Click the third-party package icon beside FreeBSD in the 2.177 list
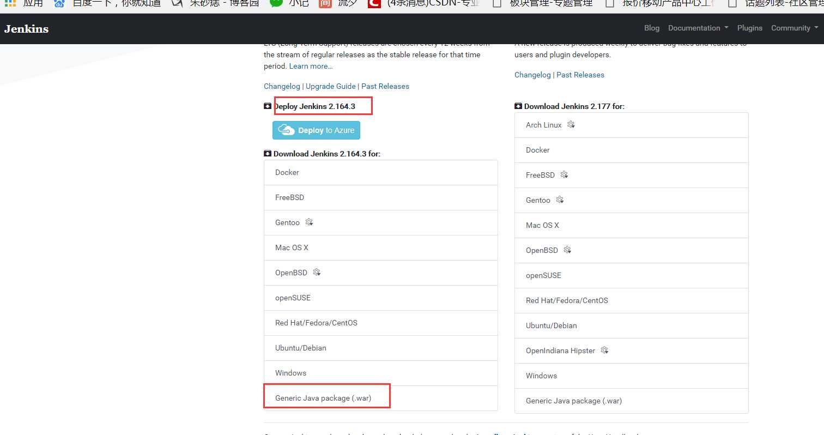Viewport: 824px width, 435px height. [x=564, y=174]
